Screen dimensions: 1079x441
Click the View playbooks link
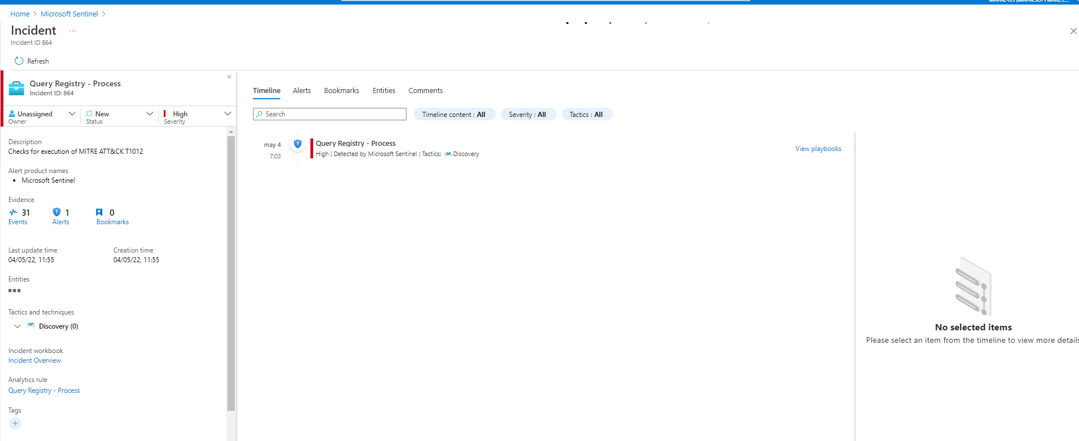click(x=817, y=149)
